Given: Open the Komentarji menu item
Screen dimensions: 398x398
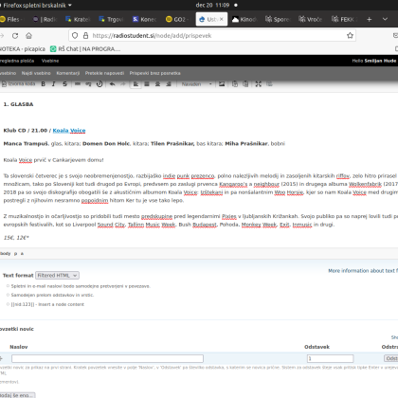Looking at the screenshot, I should (68, 73).
